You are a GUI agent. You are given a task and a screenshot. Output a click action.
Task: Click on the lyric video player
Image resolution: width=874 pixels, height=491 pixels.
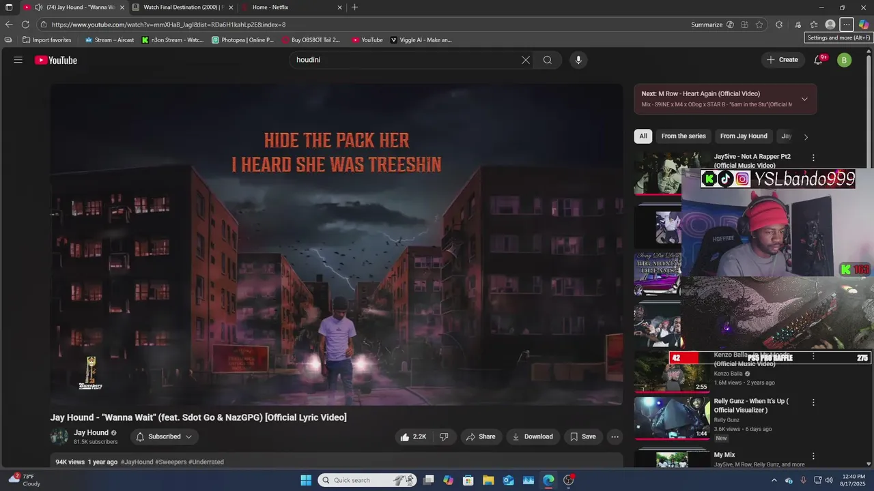(336, 245)
